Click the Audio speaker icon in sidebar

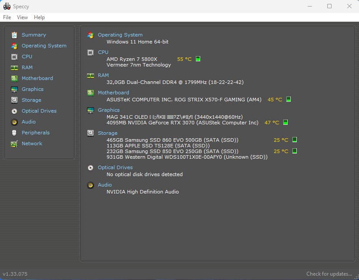pyautogui.click(x=14, y=122)
